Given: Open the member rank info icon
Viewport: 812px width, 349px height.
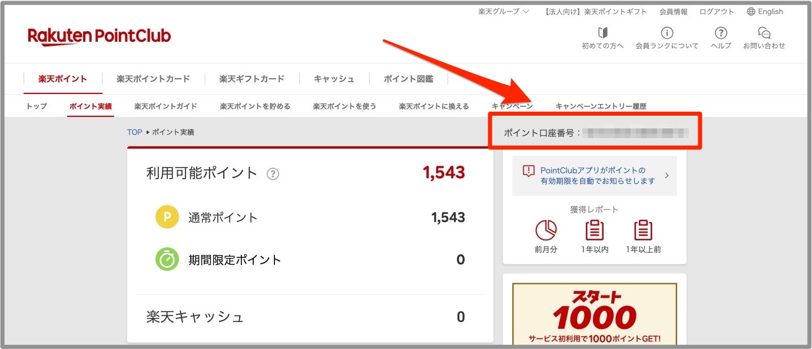Looking at the screenshot, I should click(x=667, y=33).
